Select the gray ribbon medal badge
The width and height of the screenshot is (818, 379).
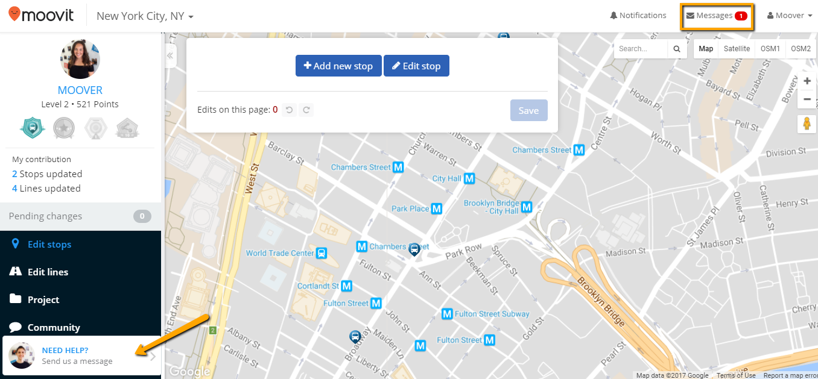(96, 128)
